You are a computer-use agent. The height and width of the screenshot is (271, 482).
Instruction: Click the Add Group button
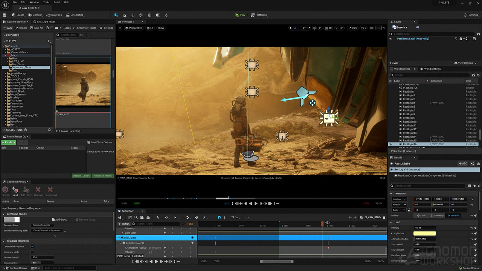[59, 219]
